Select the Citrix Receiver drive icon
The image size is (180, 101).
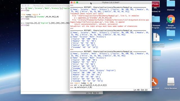171,82
